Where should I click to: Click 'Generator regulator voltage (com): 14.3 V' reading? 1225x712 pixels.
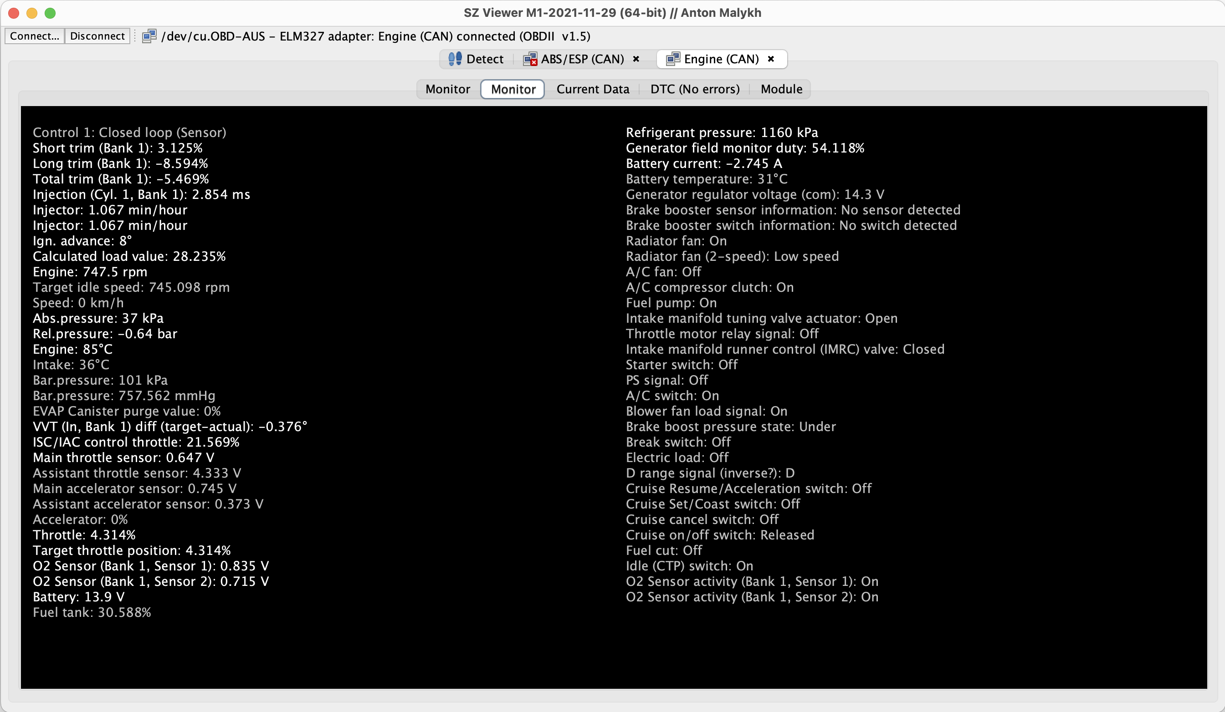point(755,195)
